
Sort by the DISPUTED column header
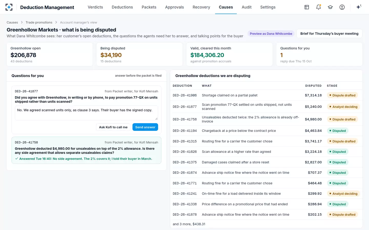313,86
